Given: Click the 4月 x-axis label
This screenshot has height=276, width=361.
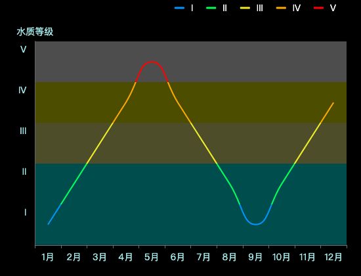Looking at the screenshot, I should click(x=126, y=257).
